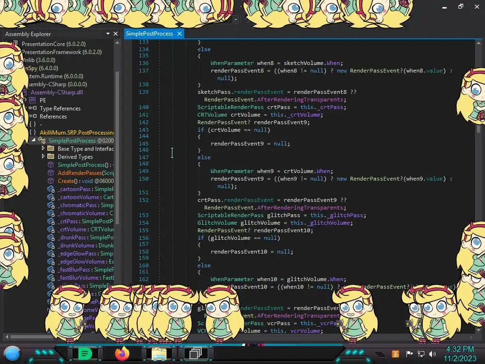Select the Base Type and Interfaces folder icon
The width and height of the screenshot is (485, 364).
(x=51, y=148)
